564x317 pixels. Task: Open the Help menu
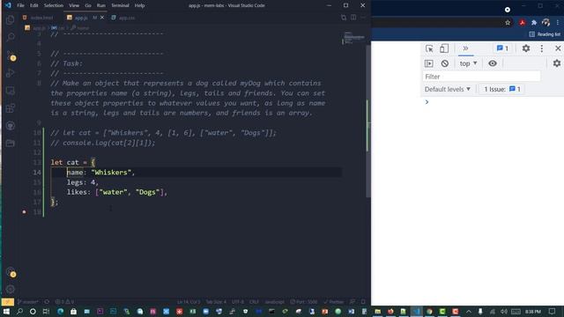(x=139, y=5)
